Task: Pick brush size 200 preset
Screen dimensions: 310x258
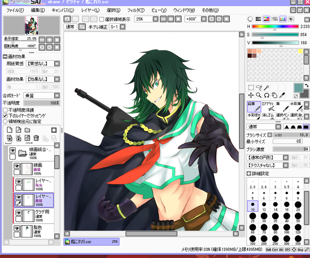Action: (x=264, y=240)
